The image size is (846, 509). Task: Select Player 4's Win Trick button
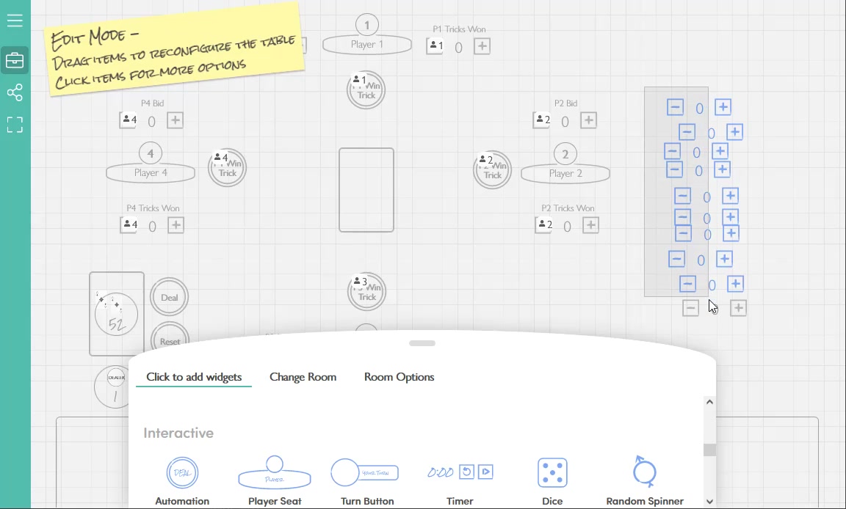click(227, 168)
